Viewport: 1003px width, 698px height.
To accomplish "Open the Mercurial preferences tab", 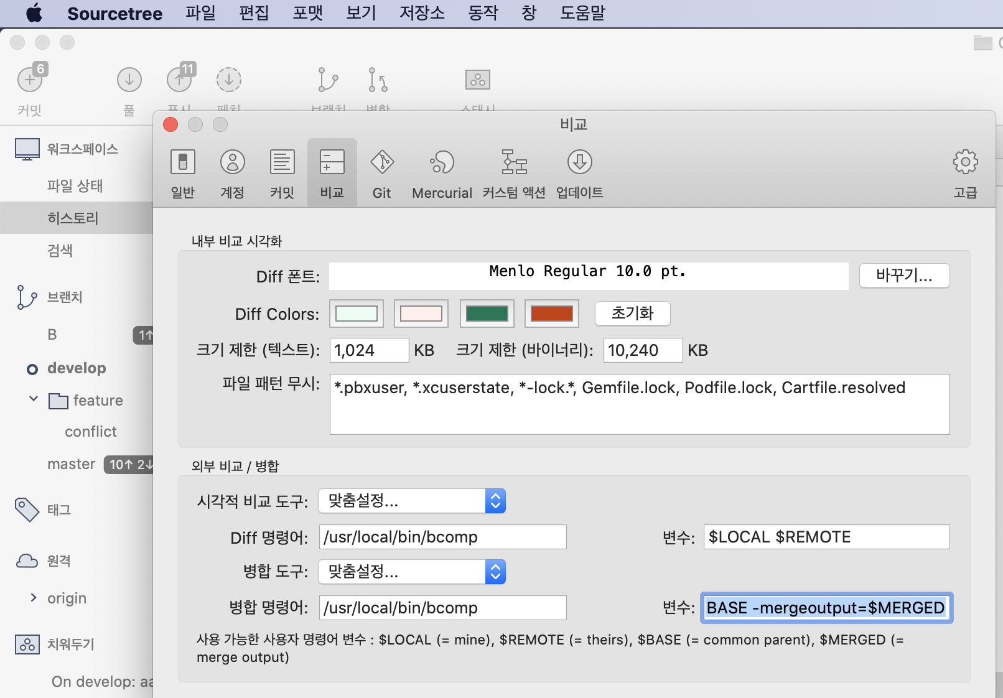I will click(442, 174).
